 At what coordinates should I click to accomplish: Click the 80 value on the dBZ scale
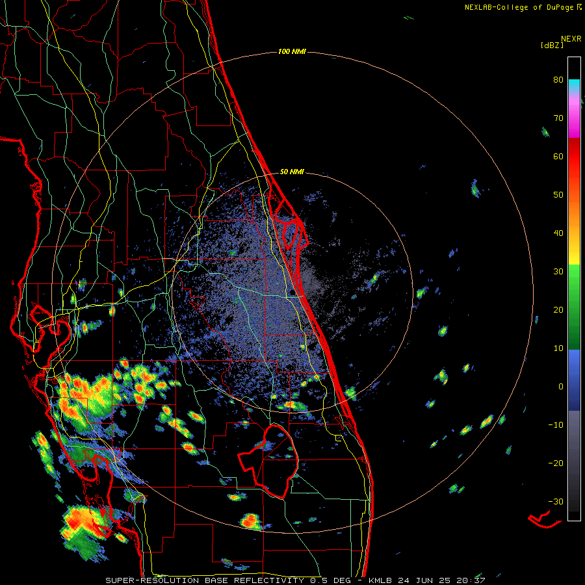click(558, 79)
